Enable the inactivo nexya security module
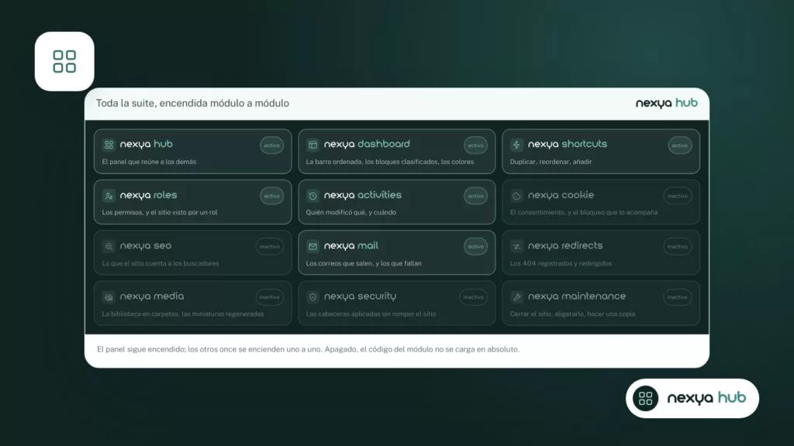The width and height of the screenshot is (794, 446). 474,297
